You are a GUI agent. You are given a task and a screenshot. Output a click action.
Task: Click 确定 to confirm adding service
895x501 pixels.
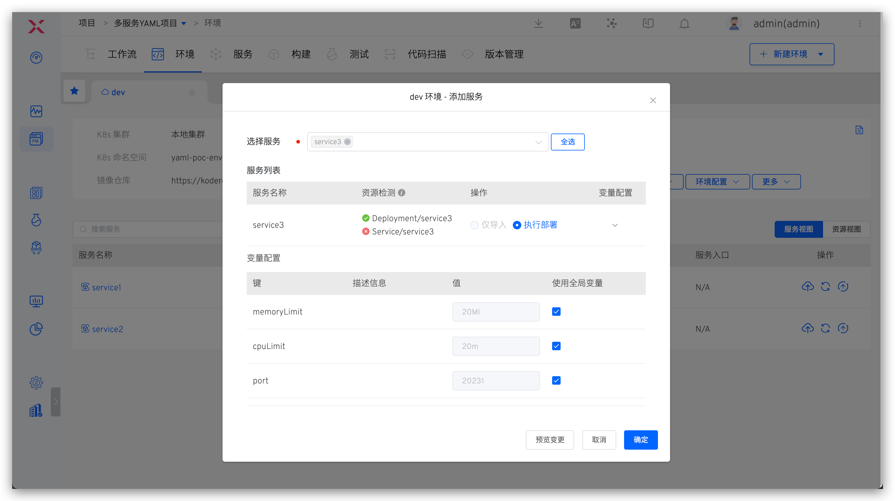click(641, 440)
